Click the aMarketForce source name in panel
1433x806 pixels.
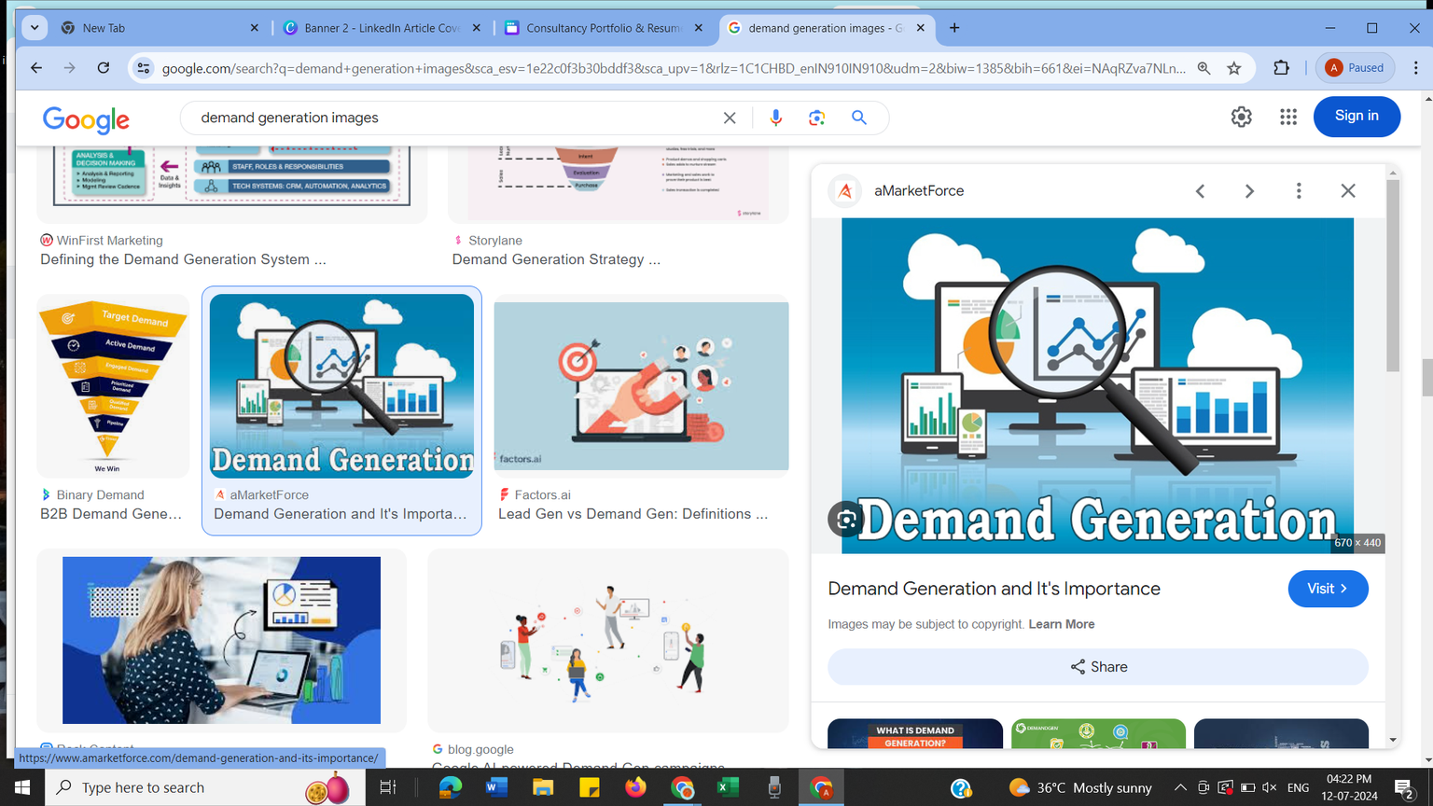coord(919,191)
